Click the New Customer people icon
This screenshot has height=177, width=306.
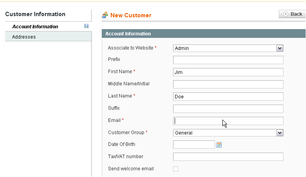pos(105,15)
